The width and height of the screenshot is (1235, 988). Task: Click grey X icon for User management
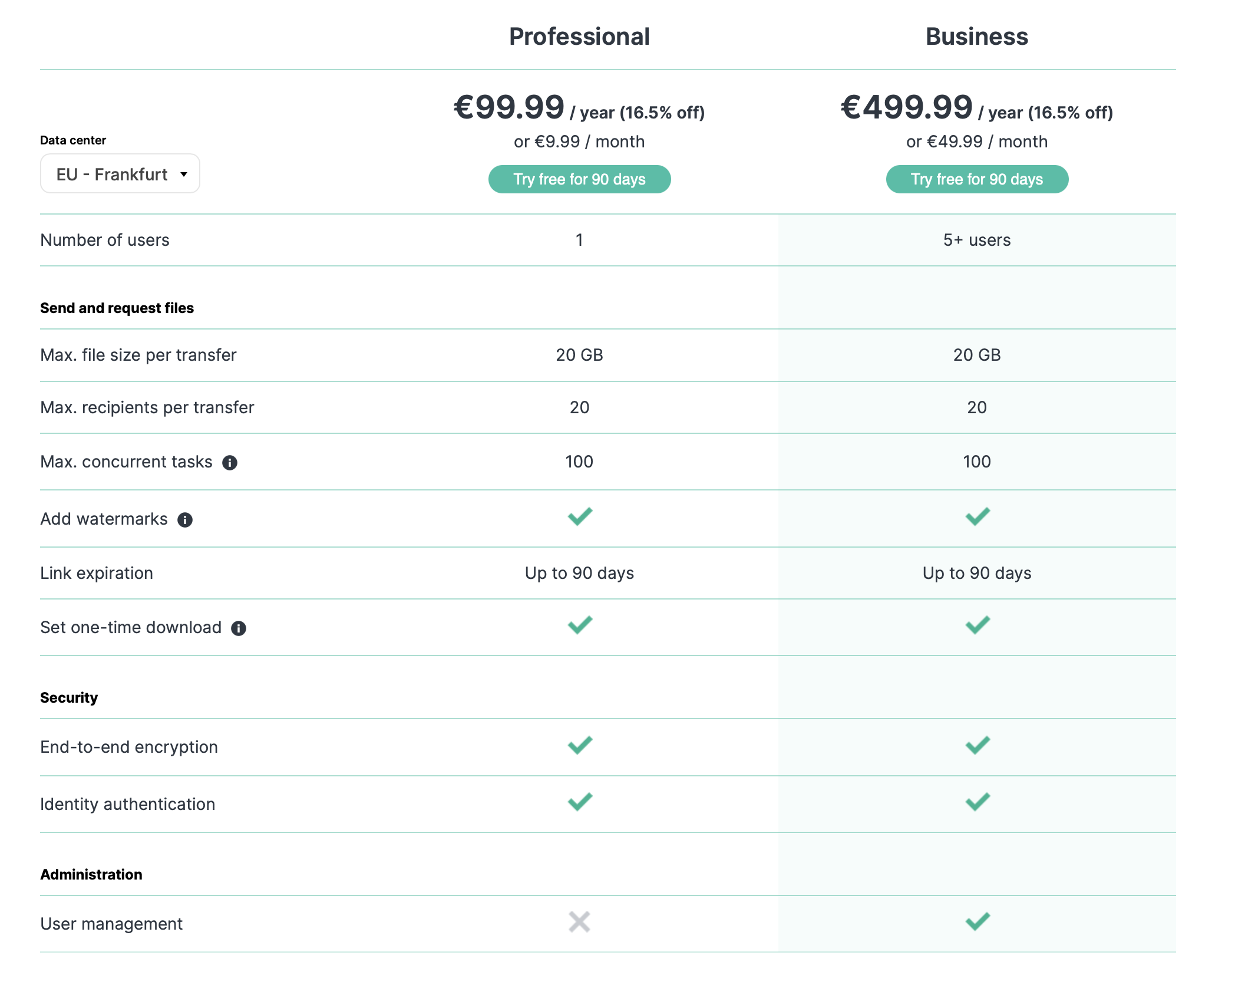coord(579,922)
